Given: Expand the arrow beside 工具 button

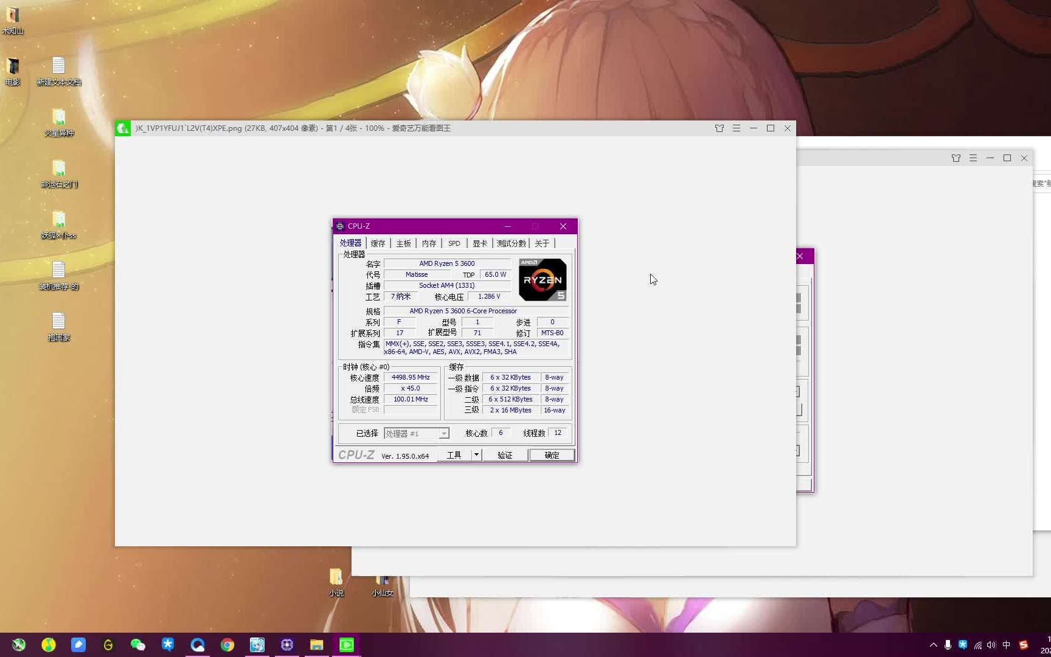Looking at the screenshot, I should tap(476, 455).
